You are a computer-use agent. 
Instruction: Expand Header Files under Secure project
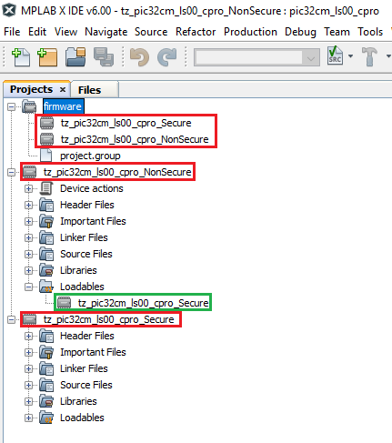[28, 336]
